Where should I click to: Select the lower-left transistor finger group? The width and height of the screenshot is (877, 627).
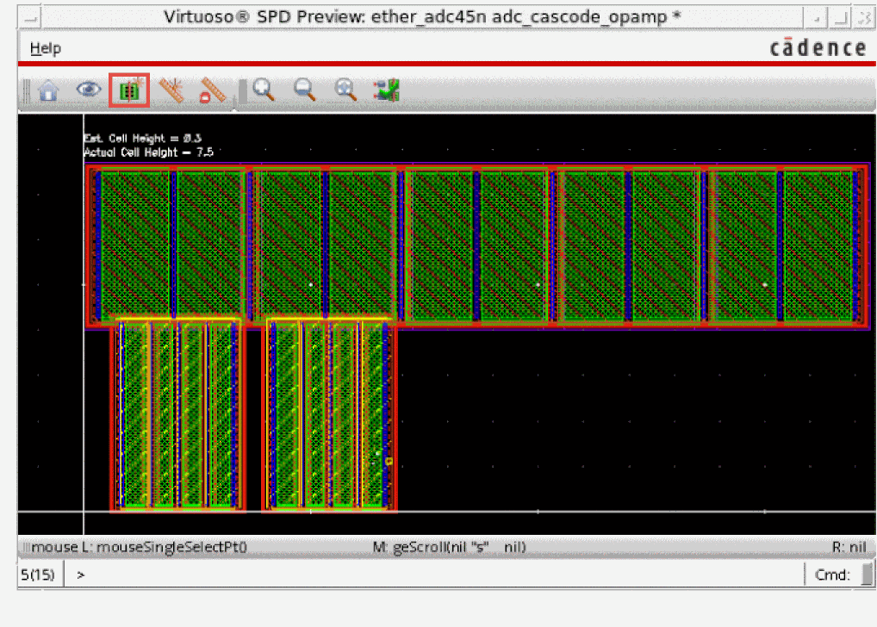pos(177,413)
